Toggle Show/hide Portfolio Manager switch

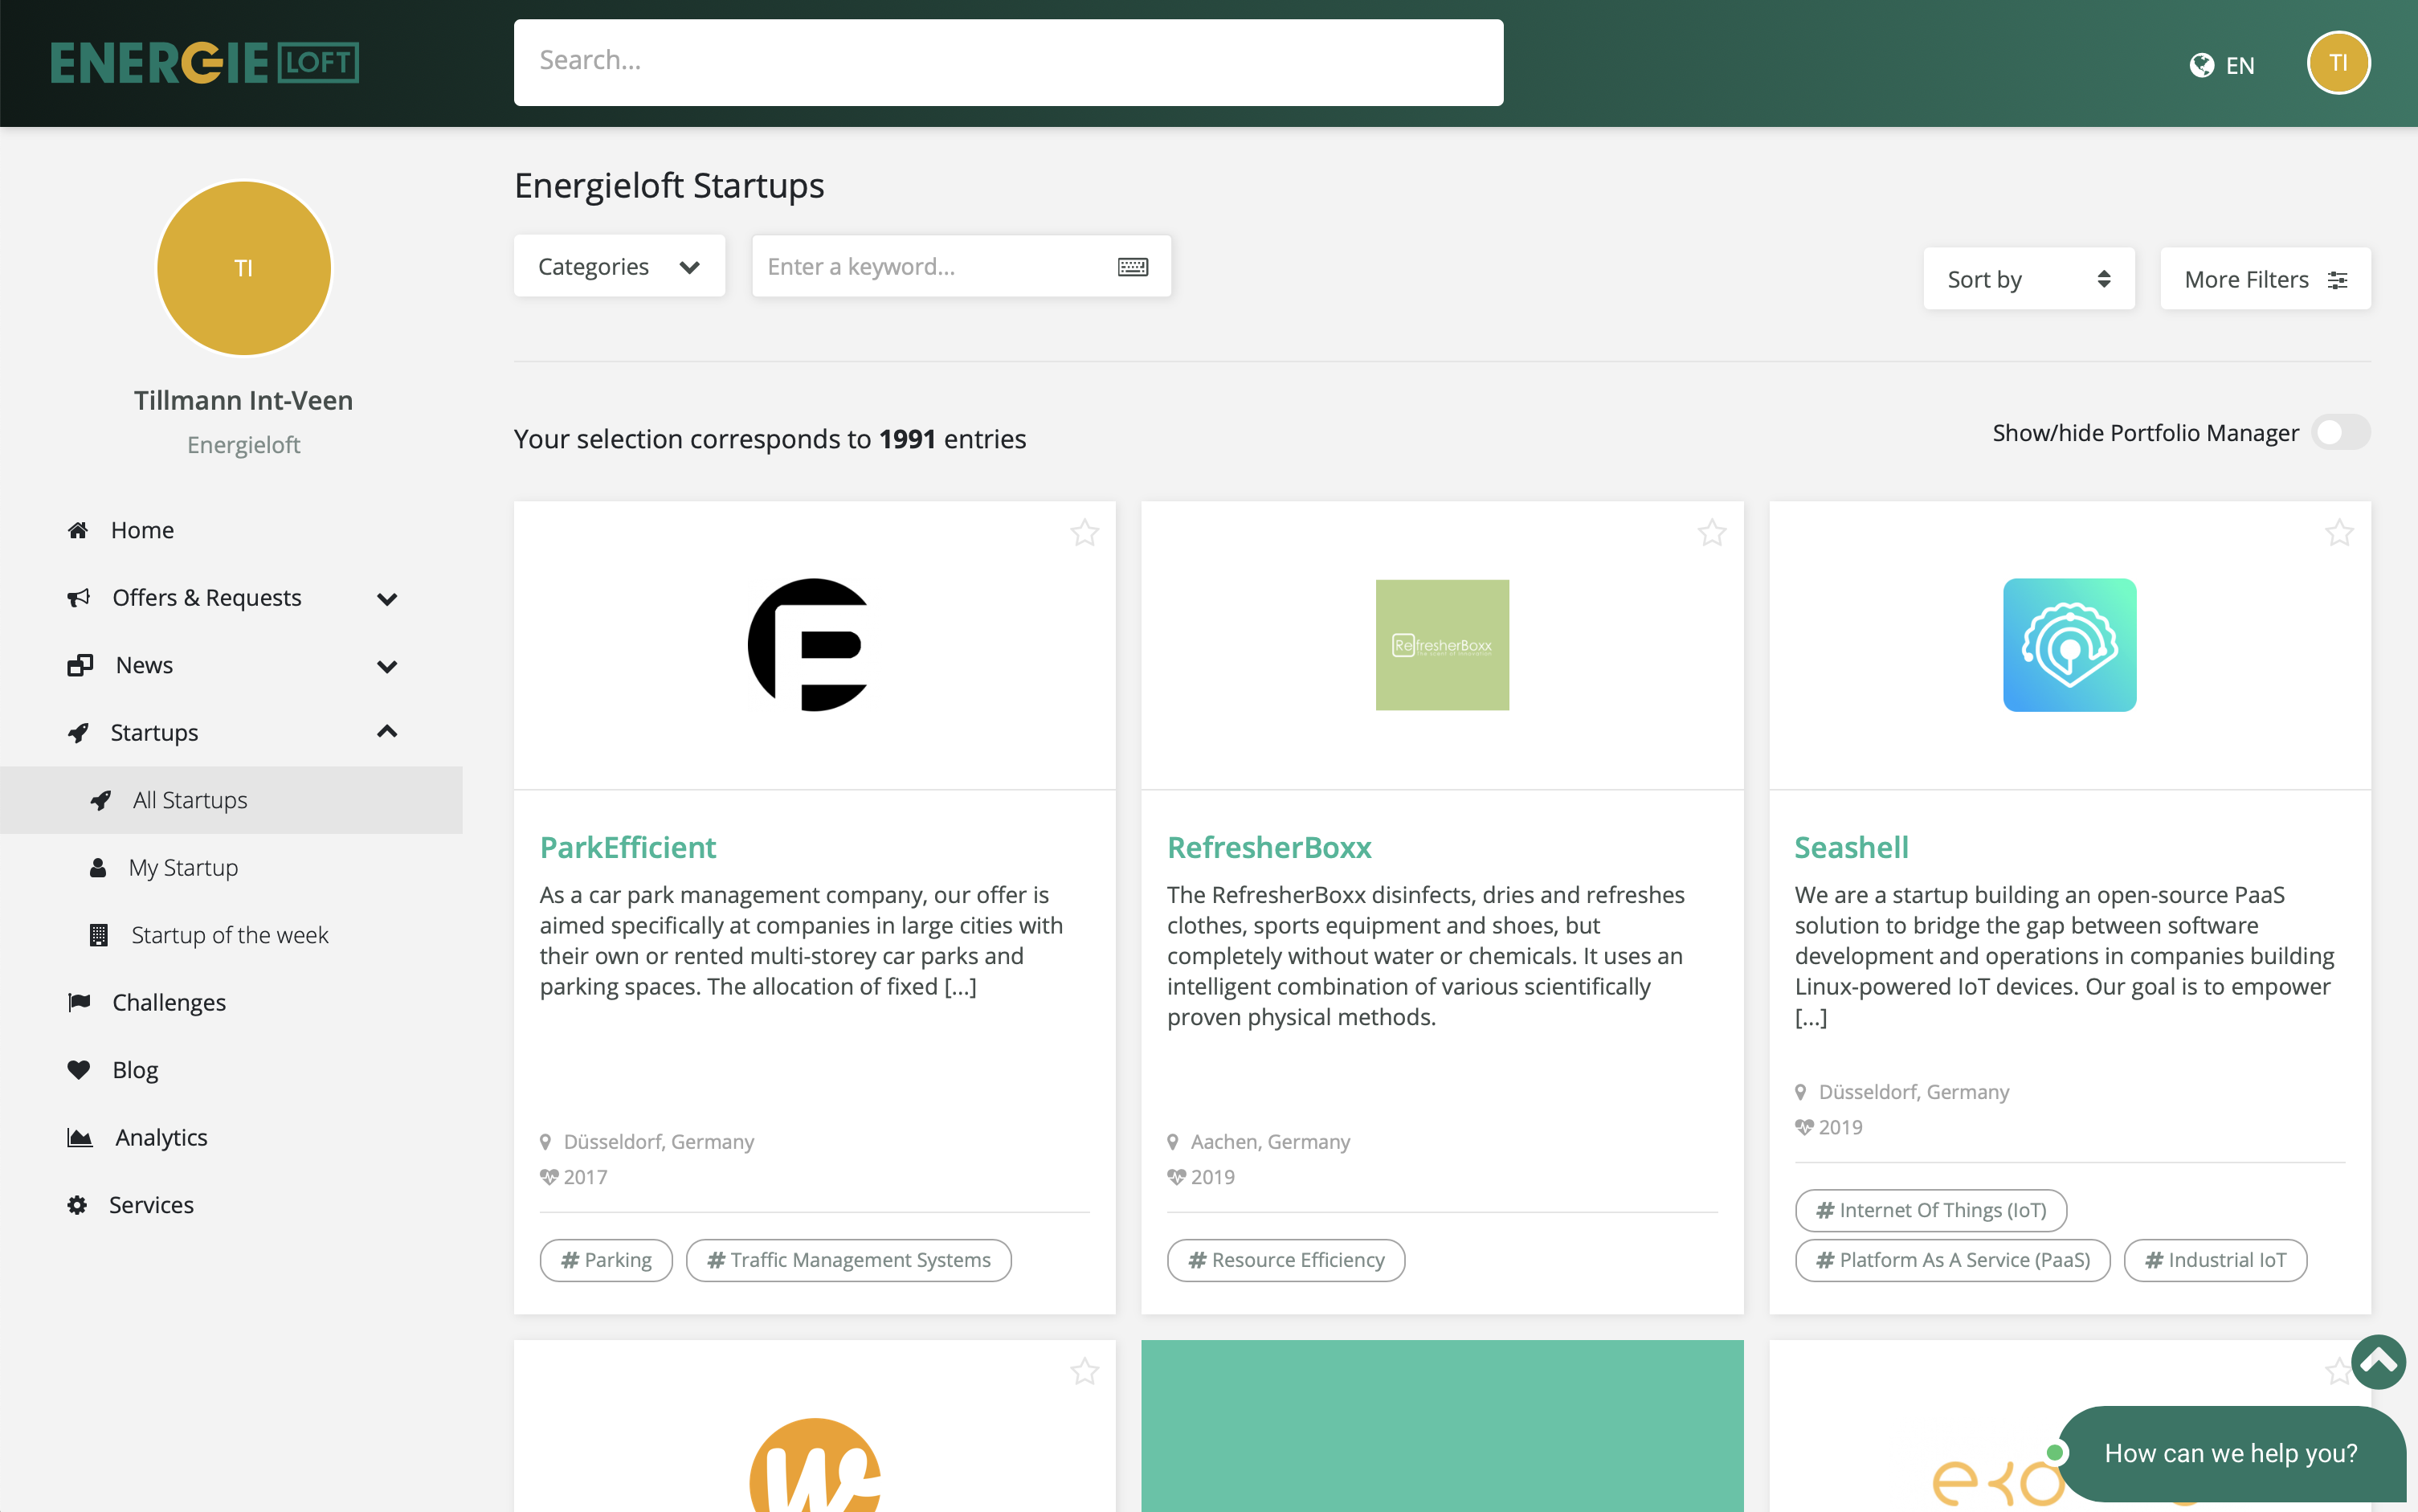coord(2340,432)
